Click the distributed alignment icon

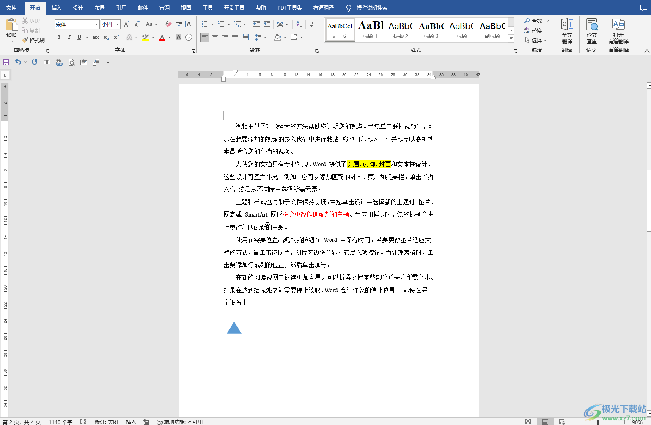click(245, 37)
